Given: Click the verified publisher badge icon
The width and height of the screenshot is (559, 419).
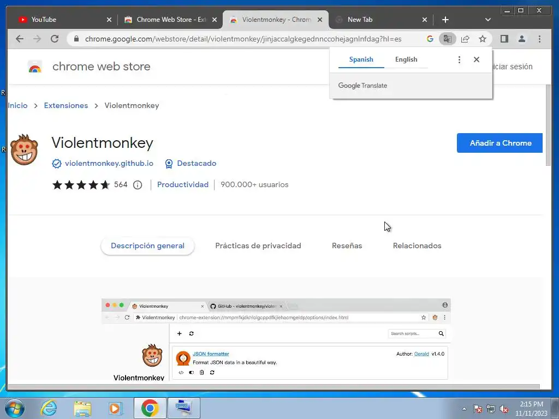Looking at the screenshot, I should [57, 164].
